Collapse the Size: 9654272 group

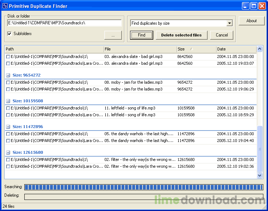click(x=8, y=75)
